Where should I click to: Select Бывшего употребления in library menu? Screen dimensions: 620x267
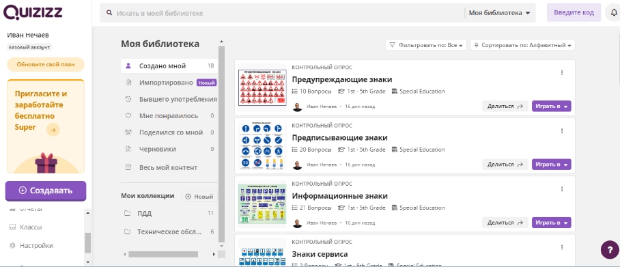click(x=169, y=99)
